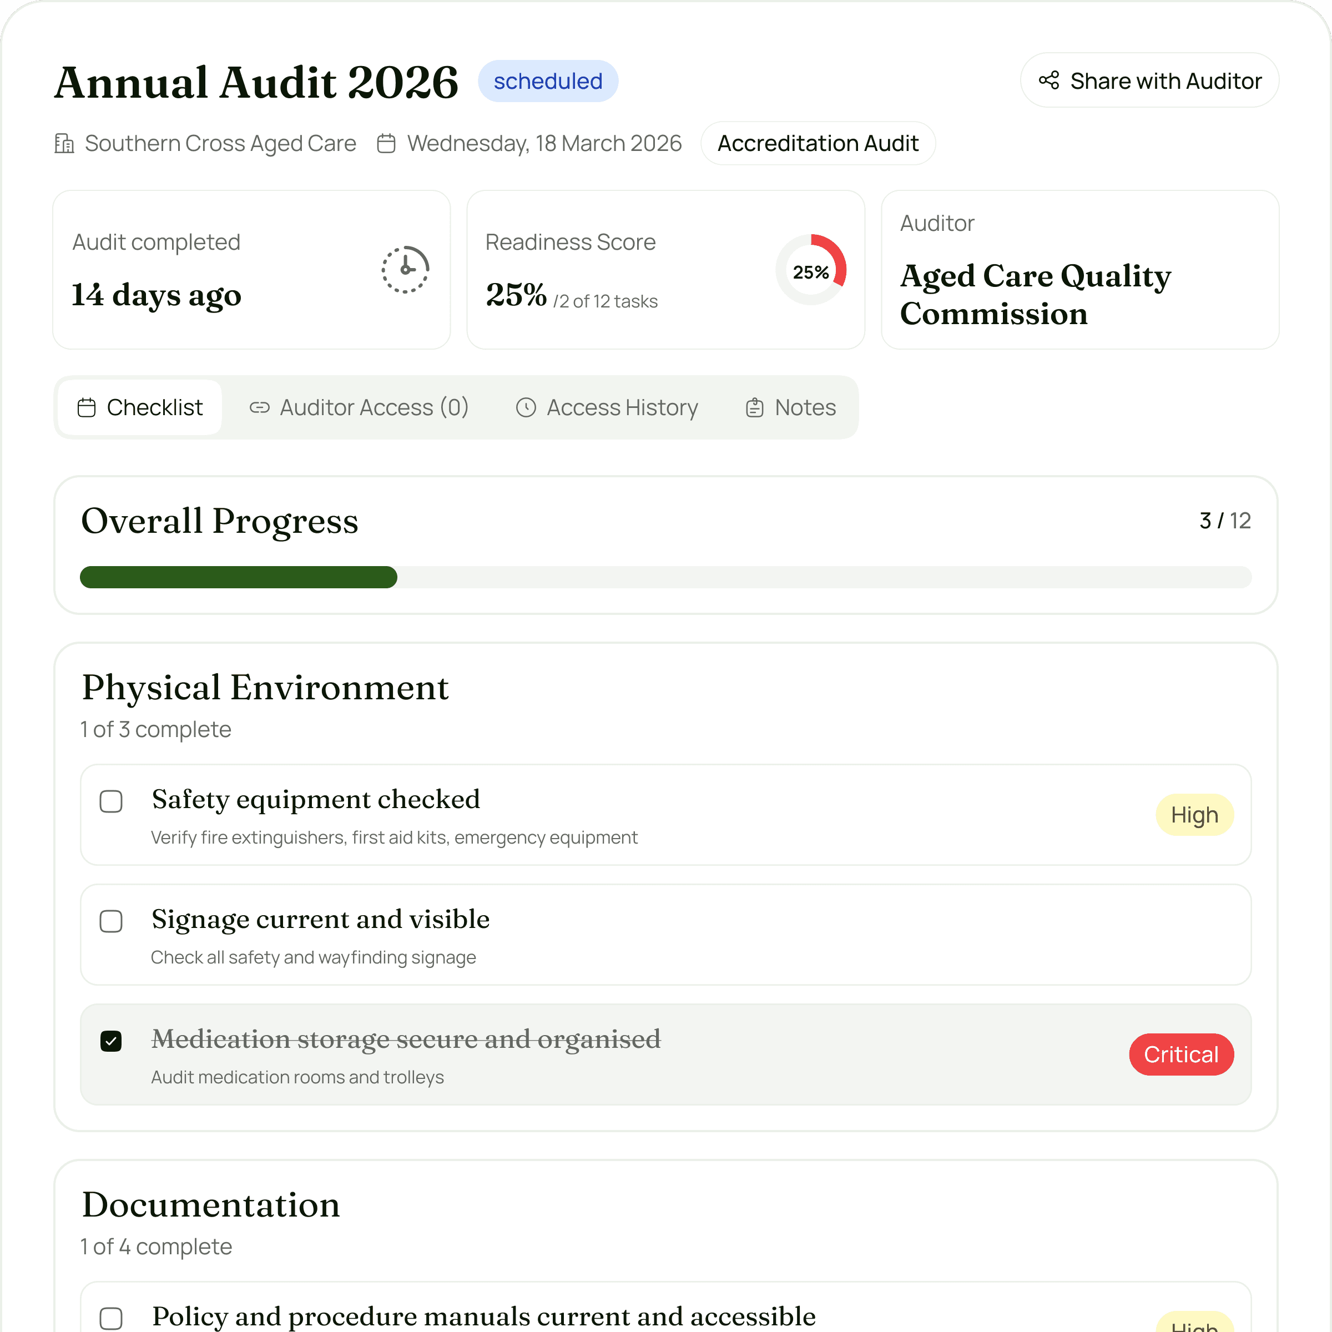The height and width of the screenshot is (1332, 1332).
Task: Click the Critical priority badge on medication task
Action: pos(1181,1054)
